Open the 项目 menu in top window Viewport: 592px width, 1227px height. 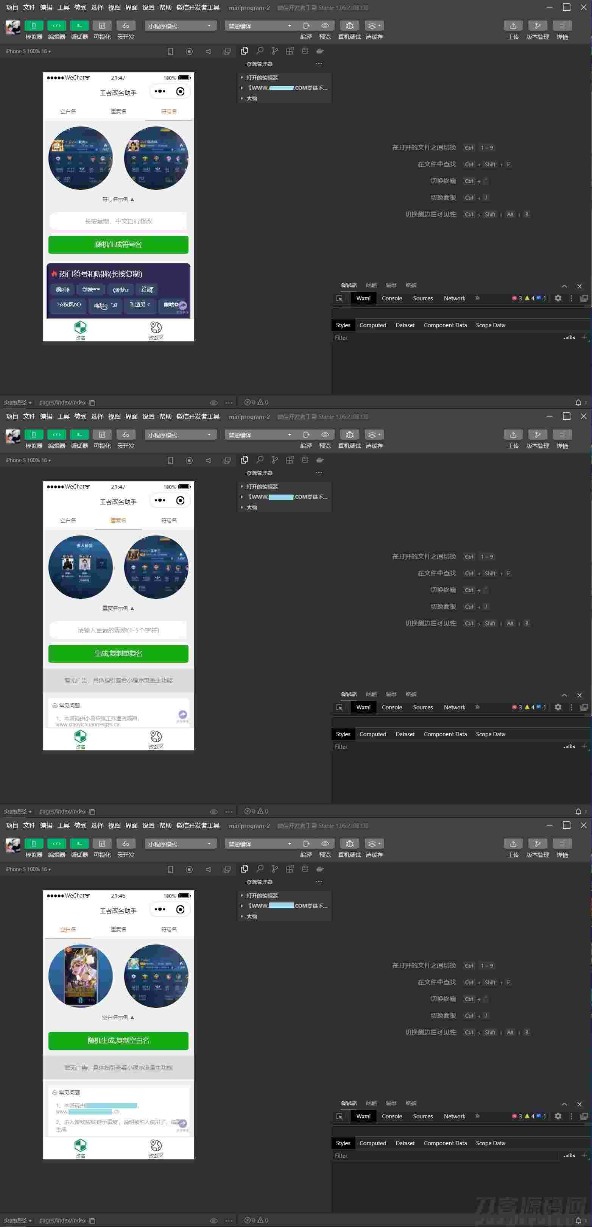[12, 8]
